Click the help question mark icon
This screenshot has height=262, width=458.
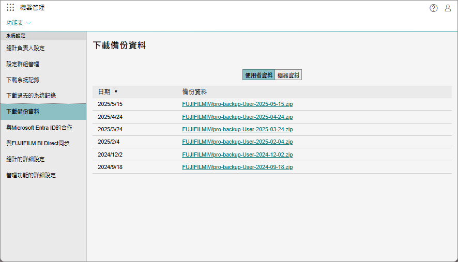[433, 8]
